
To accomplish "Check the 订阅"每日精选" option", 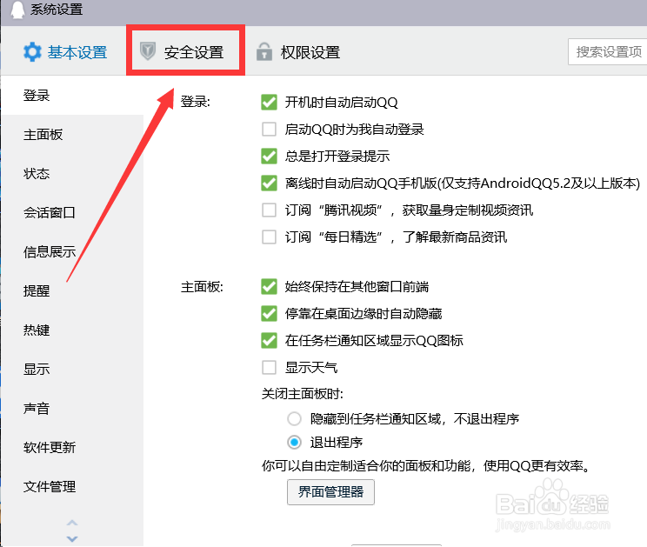I will 269,237.
